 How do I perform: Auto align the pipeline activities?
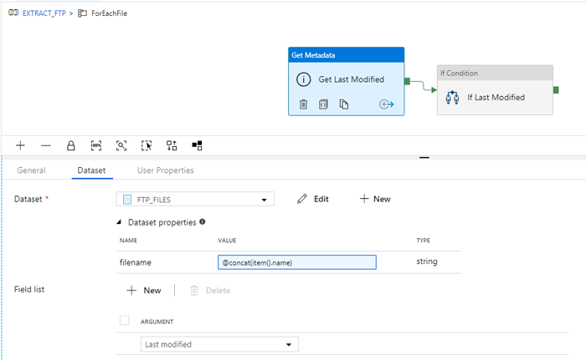click(172, 145)
